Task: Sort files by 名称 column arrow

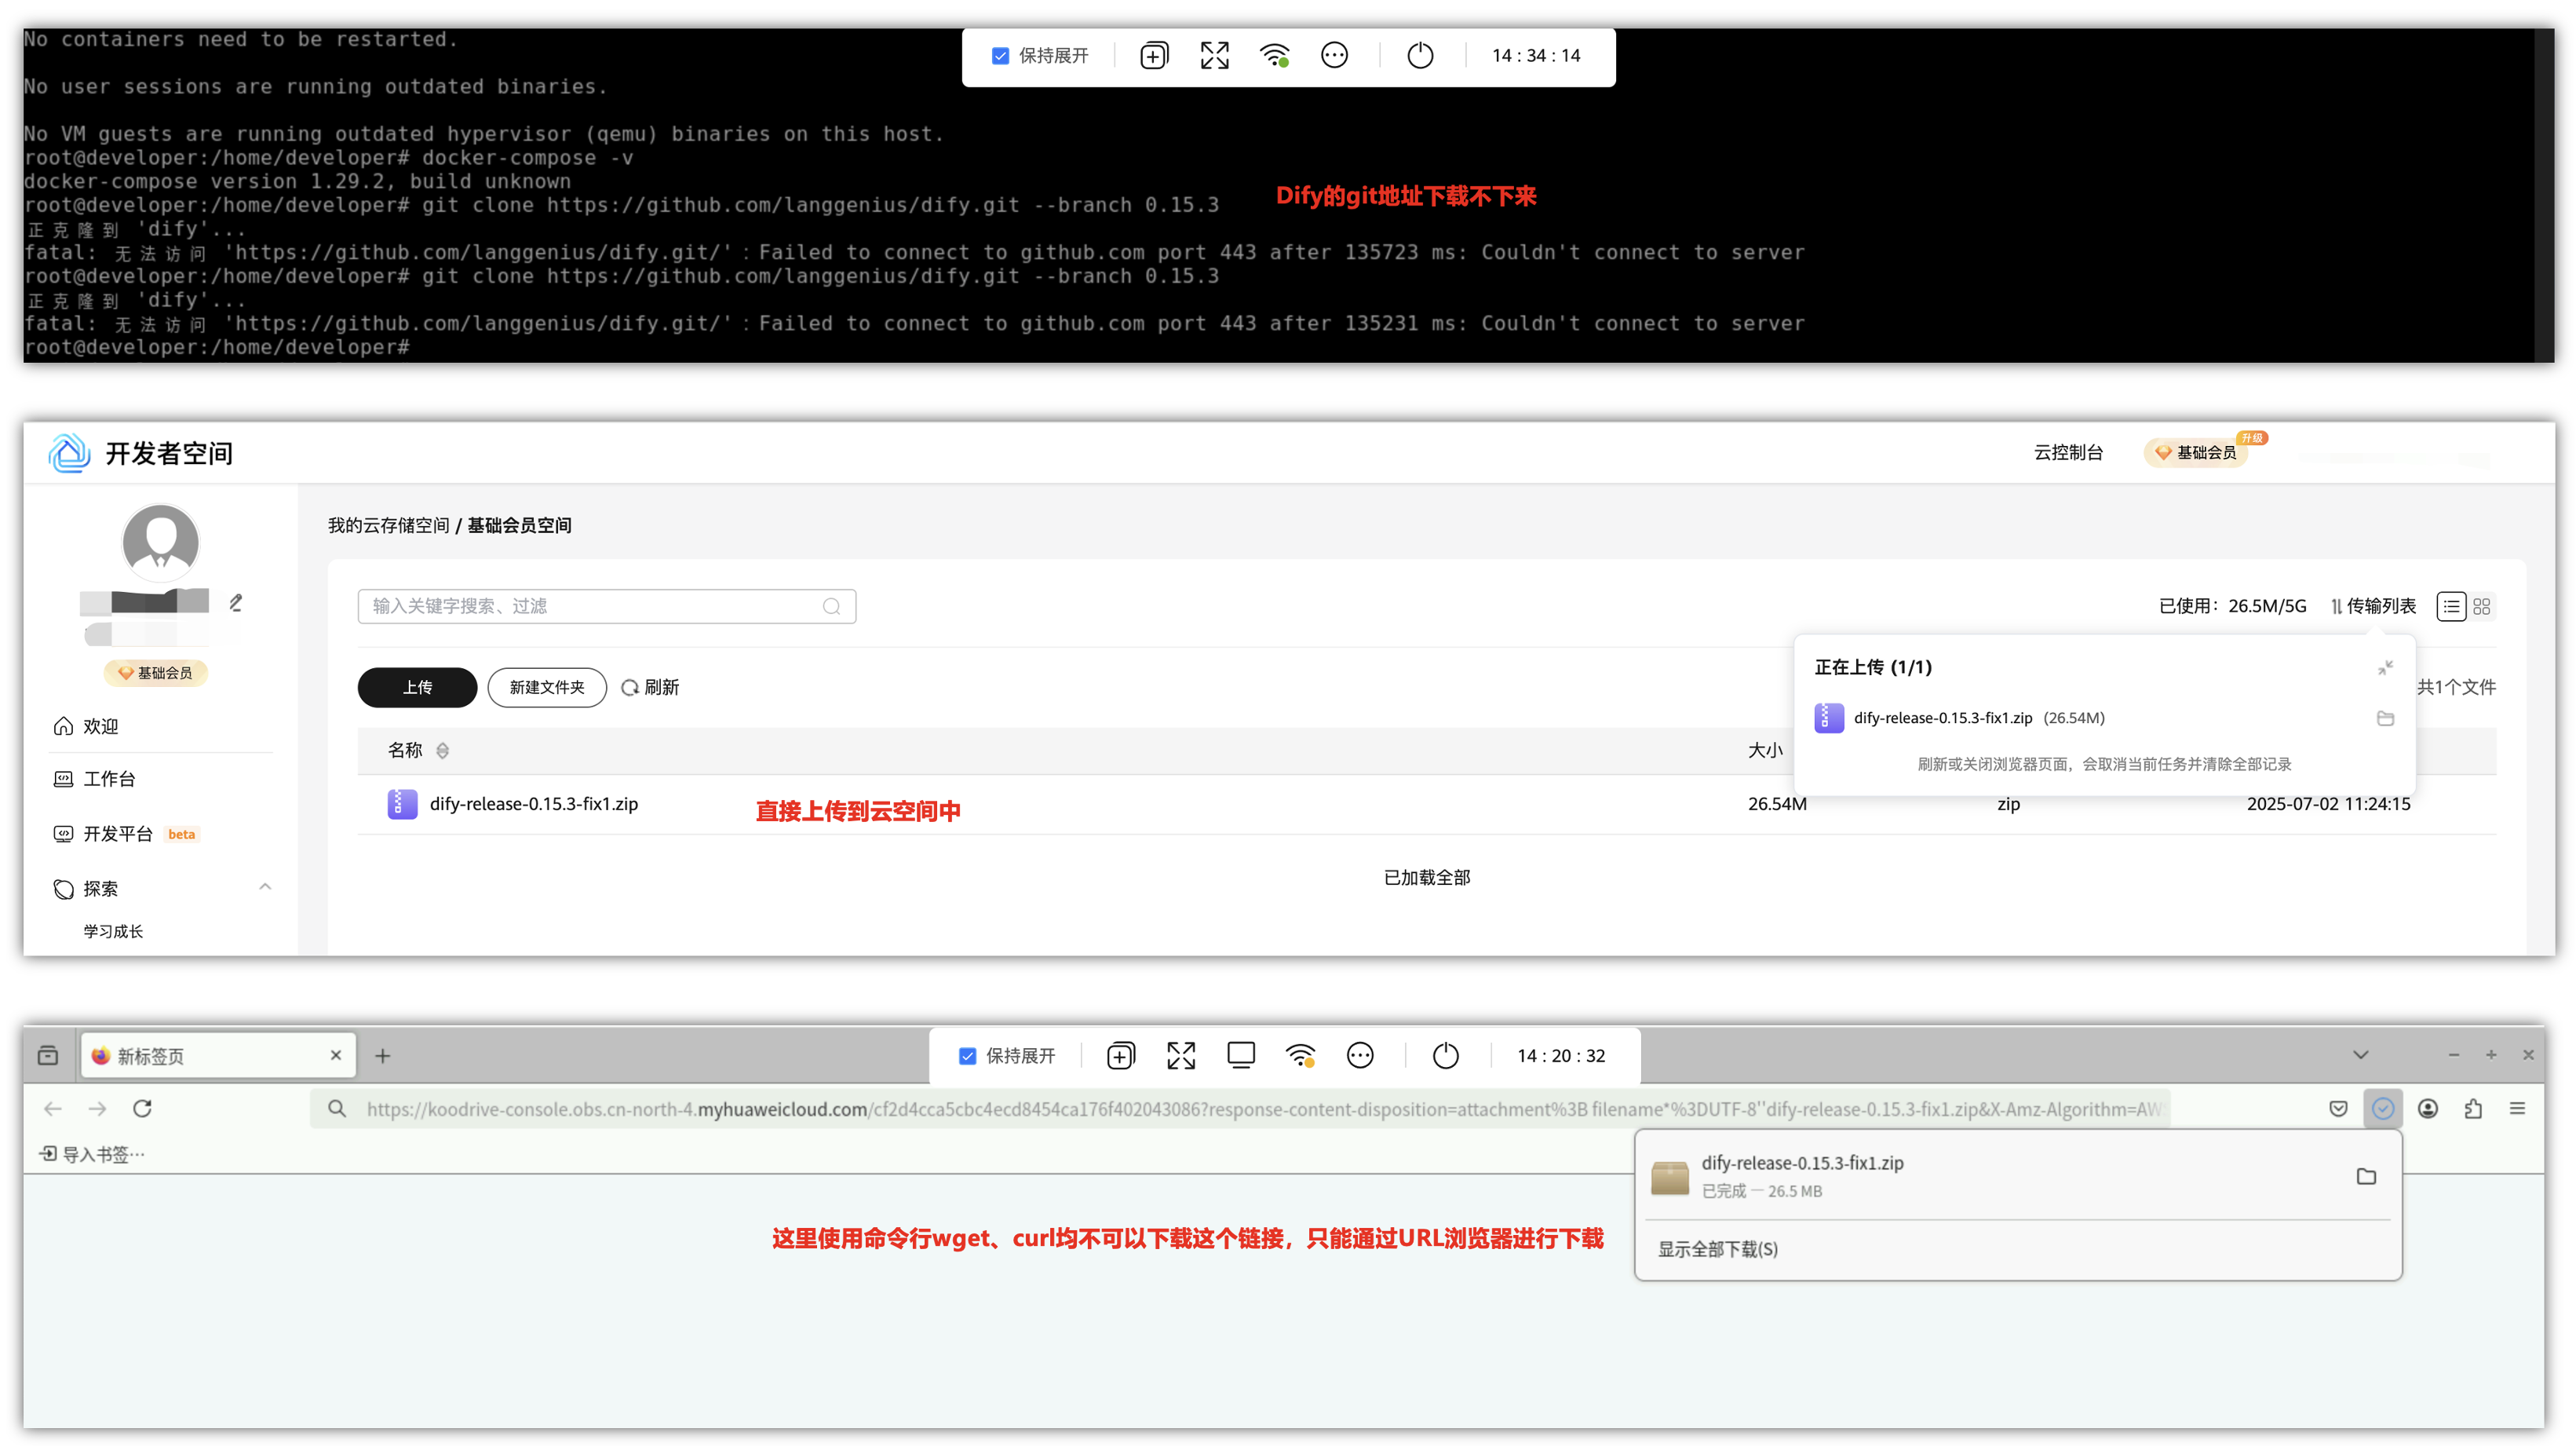Action: (x=442, y=750)
